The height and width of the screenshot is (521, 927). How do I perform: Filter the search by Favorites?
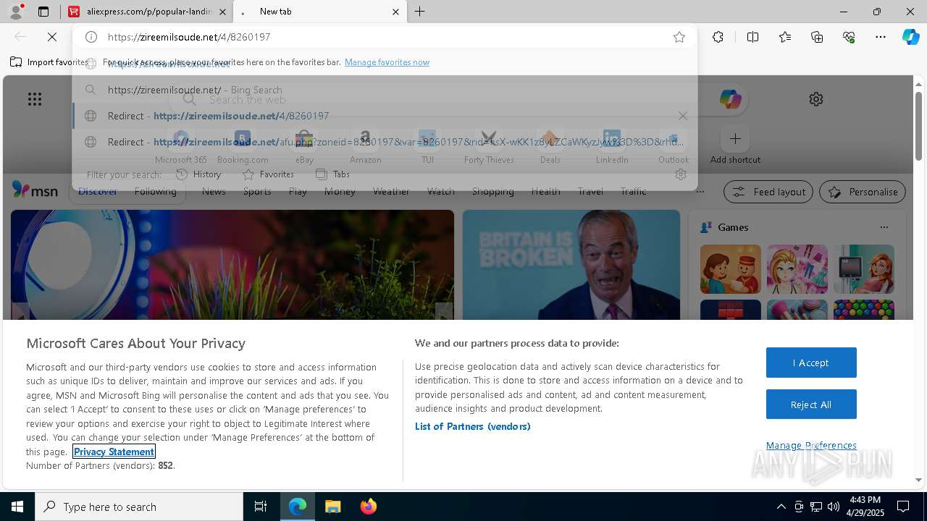click(x=268, y=174)
